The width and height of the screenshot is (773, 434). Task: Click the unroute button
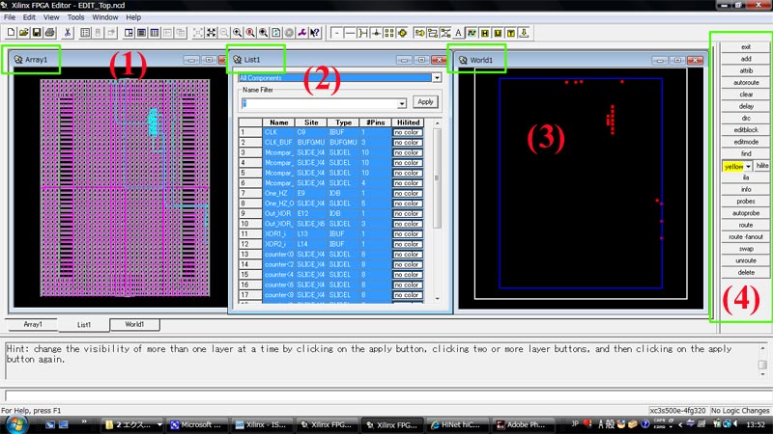[x=745, y=260]
